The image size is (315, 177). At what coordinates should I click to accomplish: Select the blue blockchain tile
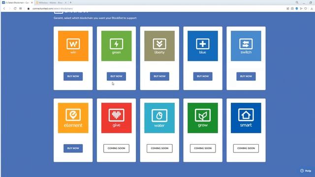coord(203,46)
